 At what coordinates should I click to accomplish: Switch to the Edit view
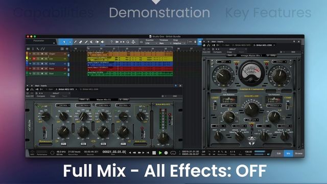coord(278,153)
